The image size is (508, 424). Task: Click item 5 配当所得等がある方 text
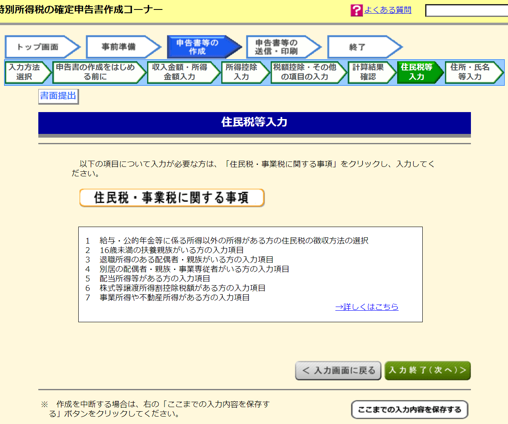(155, 278)
